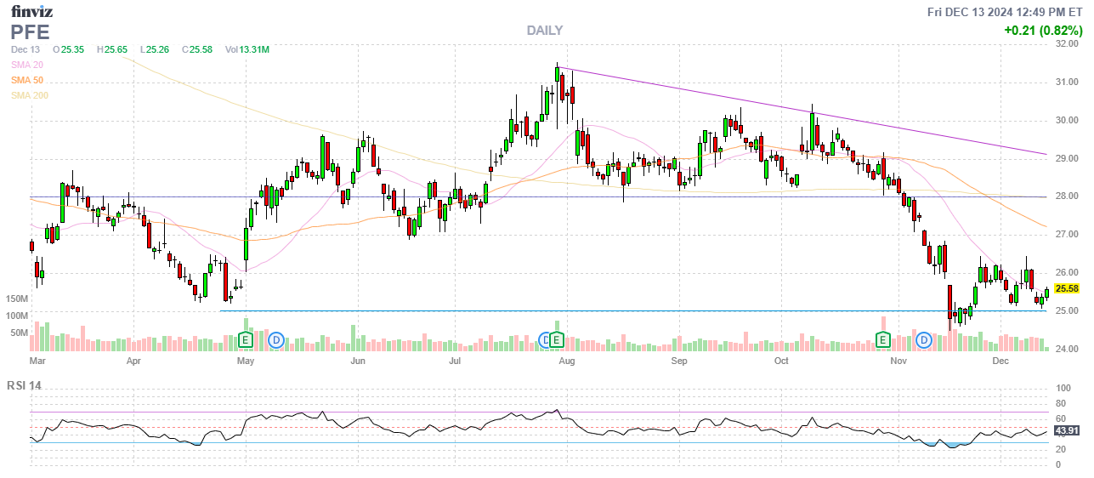The image size is (1094, 478).
Task: Click the RSI axis value 60
Action: pos(1061,418)
